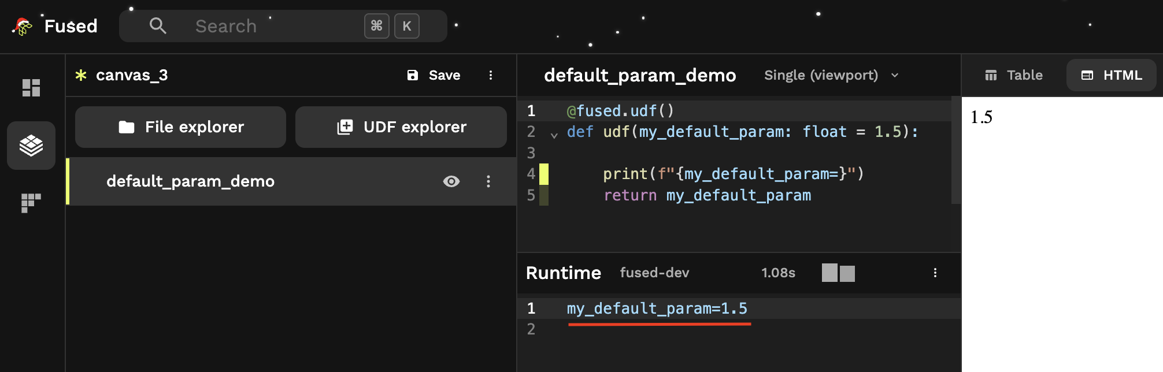The height and width of the screenshot is (372, 1163).
Task: Switch to the HTML tab
Action: tap(1112, 75)
